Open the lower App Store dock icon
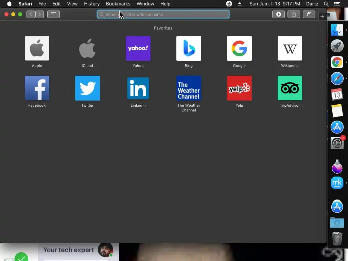This screenshot has height=261, width=348. tap(337, 206)
